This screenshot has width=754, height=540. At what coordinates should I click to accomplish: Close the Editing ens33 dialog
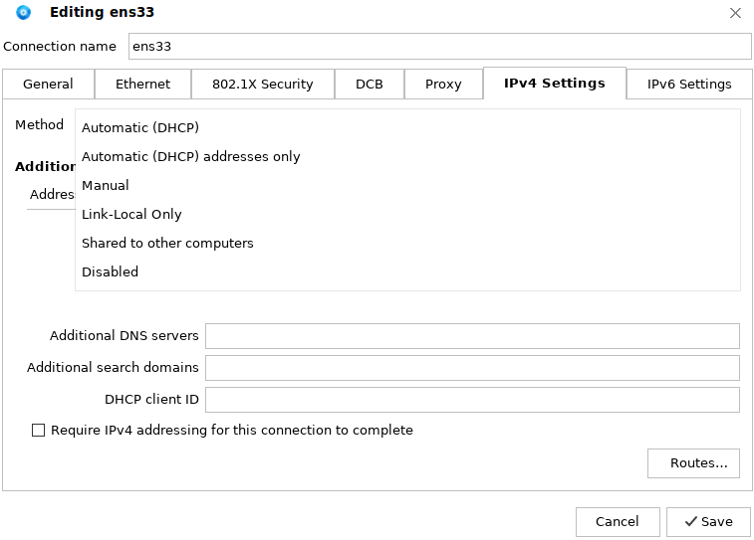coord(735,13)
